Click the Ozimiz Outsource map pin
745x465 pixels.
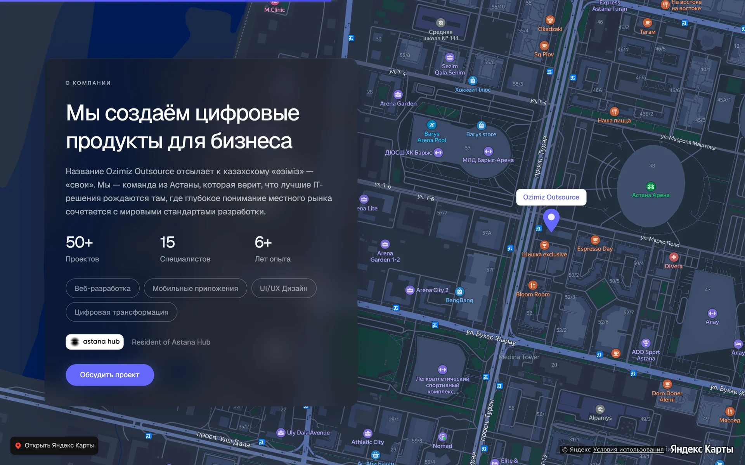tap(551, 220)
